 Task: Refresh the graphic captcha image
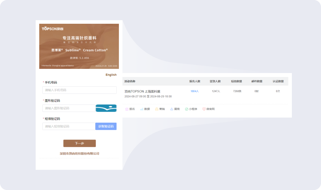(106, 108)
